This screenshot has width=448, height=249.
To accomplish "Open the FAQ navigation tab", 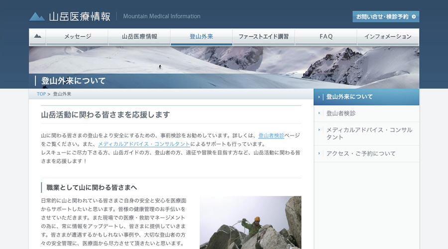I will click(x=326, y=36).
